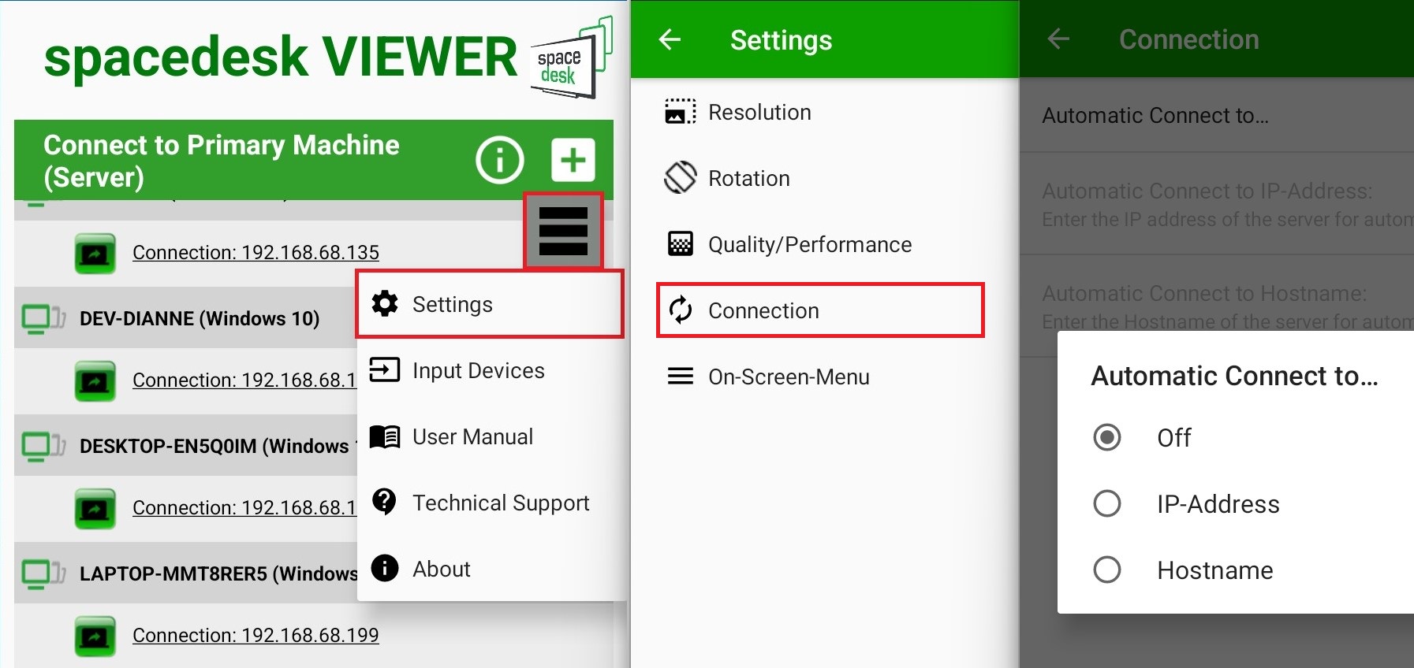The image size is (1414, 668).
Task: Click Automatic Connect to Hostname setting
Action: click(1217, 306)
